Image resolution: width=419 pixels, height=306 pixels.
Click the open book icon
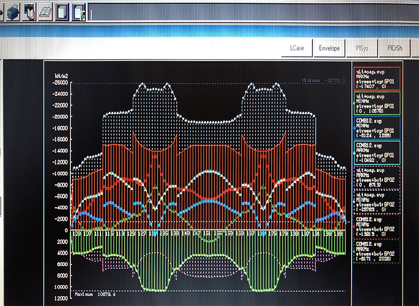point(46,11)
